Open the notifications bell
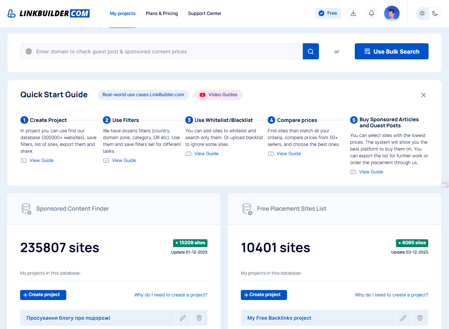 (371, 13)
